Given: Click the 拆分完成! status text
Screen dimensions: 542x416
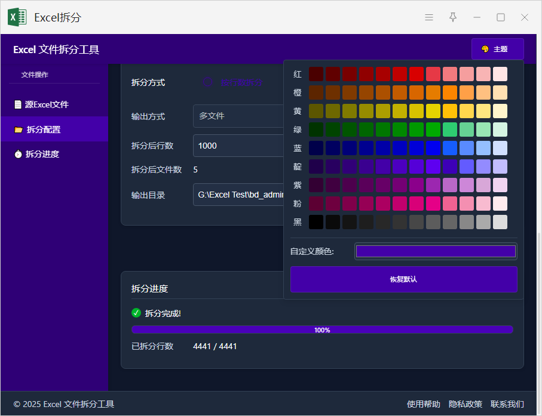Looking at the screenshot, I should [x=163, y=313].
